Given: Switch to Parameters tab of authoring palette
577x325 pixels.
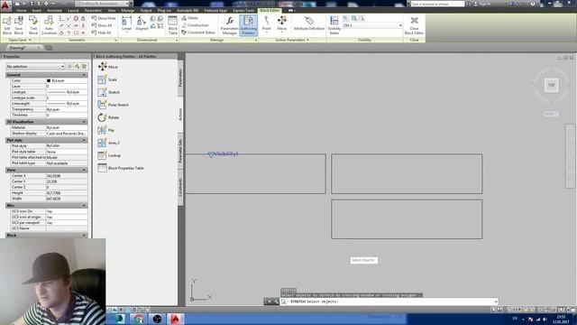Looking at the screenshot, I should tap(180, 78).
